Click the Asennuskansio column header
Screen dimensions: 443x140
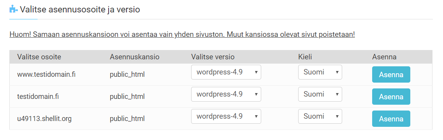(134, 57)
